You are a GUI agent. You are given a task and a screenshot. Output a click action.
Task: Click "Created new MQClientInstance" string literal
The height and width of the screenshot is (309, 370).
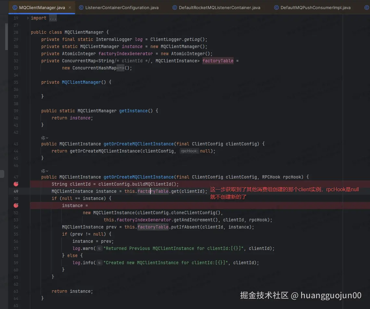pyautogui.click(x=166, y=263)
